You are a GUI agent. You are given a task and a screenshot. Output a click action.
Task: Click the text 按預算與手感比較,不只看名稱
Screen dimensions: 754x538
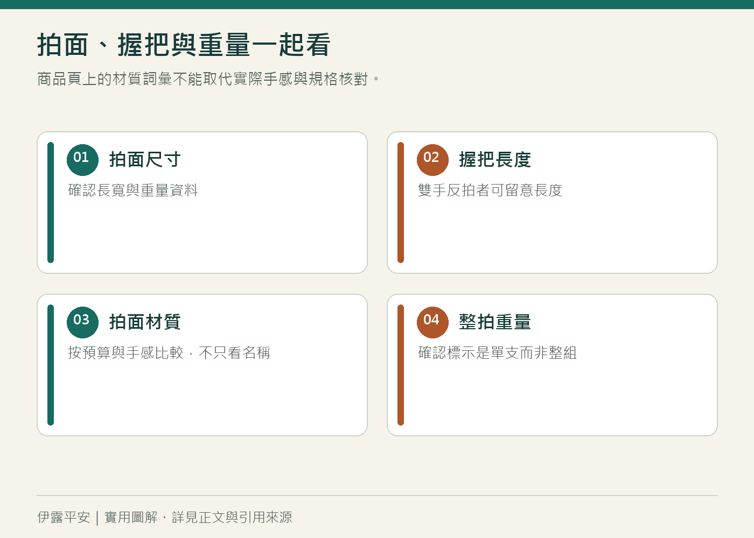pos(169,353)
